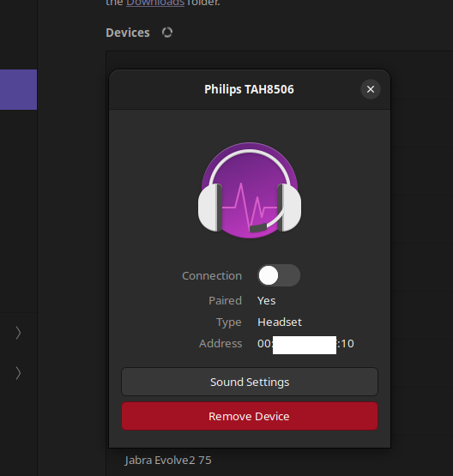
Task: Click the spinner icon beside Devices
Action: pyautogui.click(x=167, y=33)
